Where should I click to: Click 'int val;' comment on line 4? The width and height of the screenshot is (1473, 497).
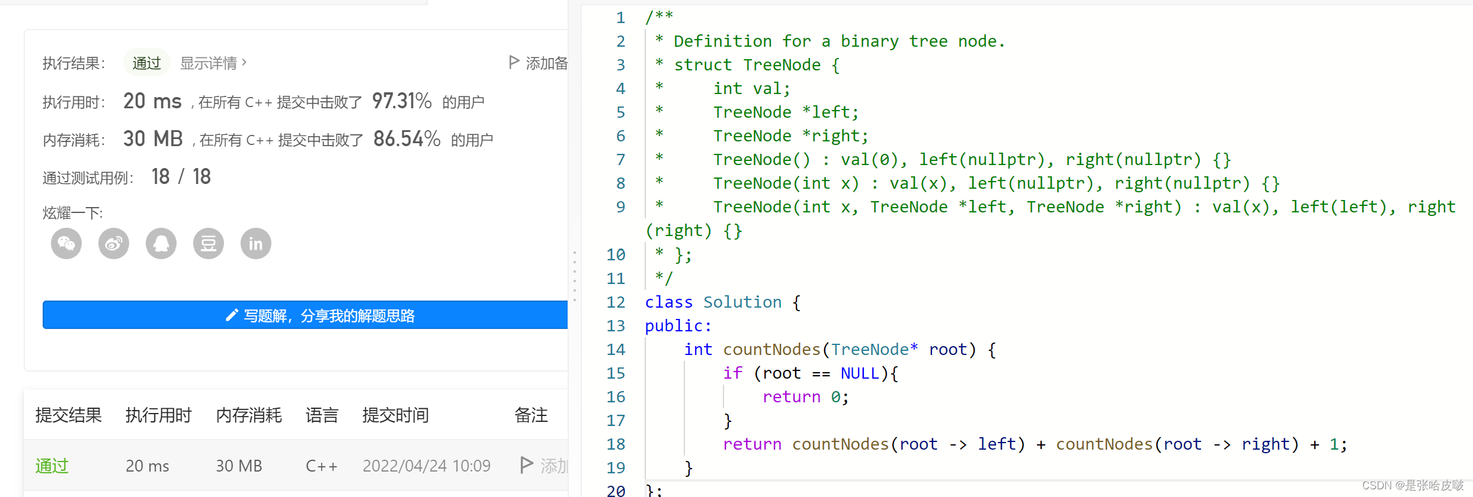click(x=752, y=88)
